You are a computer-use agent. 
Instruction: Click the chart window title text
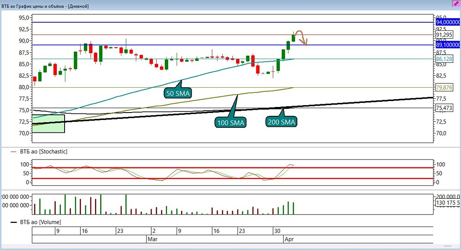click(x=45, y=6)
